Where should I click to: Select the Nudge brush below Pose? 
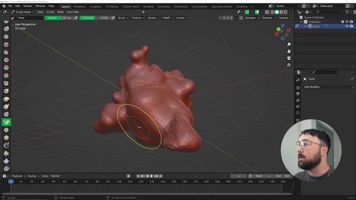[x=6, y=130]
